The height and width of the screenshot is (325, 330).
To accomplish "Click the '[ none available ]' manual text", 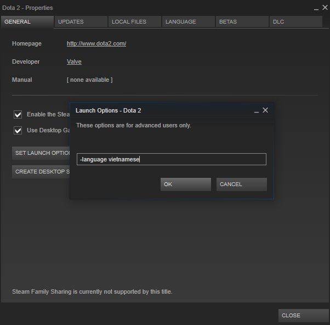I will point(90,80).
